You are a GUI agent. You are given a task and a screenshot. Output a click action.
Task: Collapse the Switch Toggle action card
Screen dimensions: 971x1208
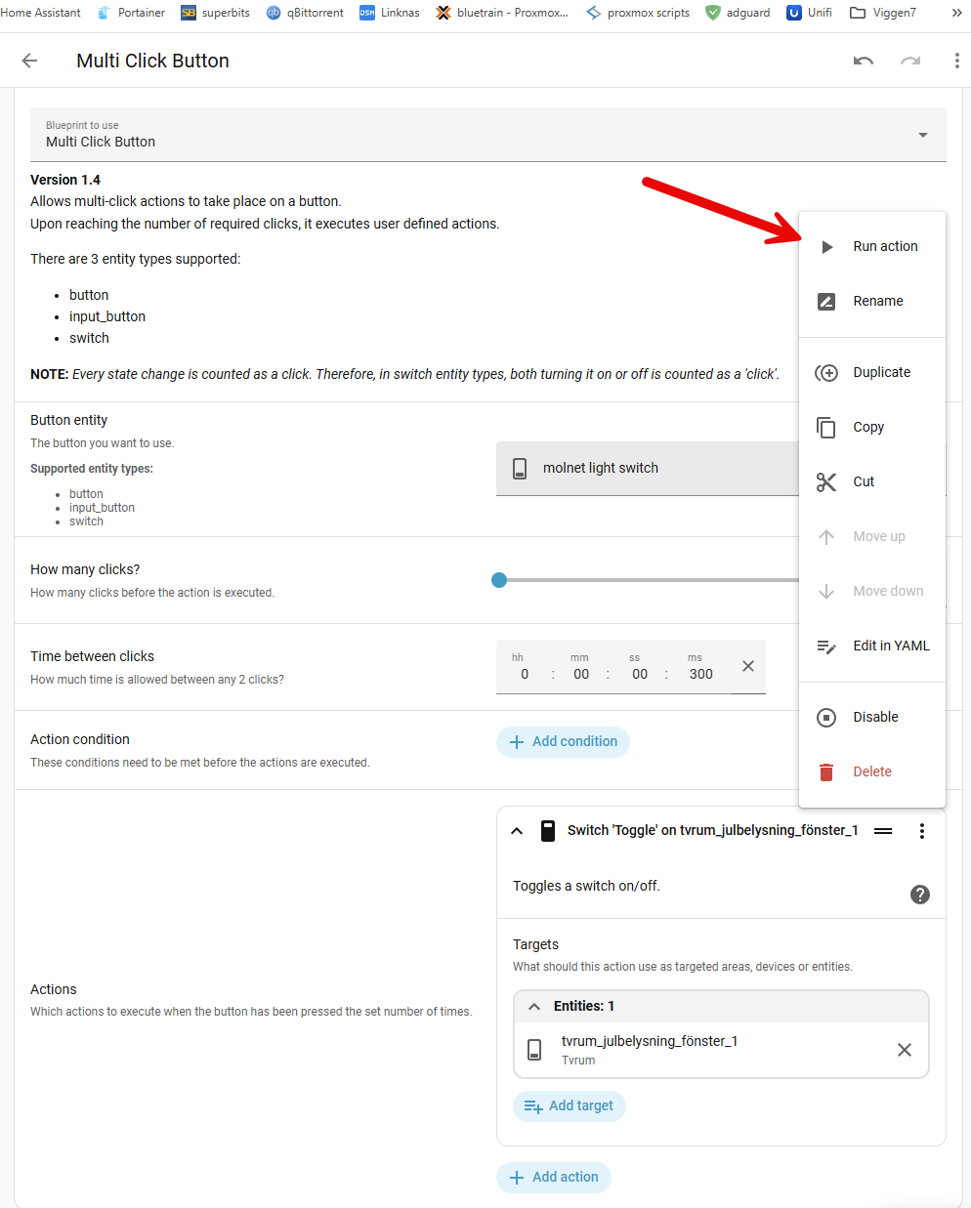tap(517, 831)
